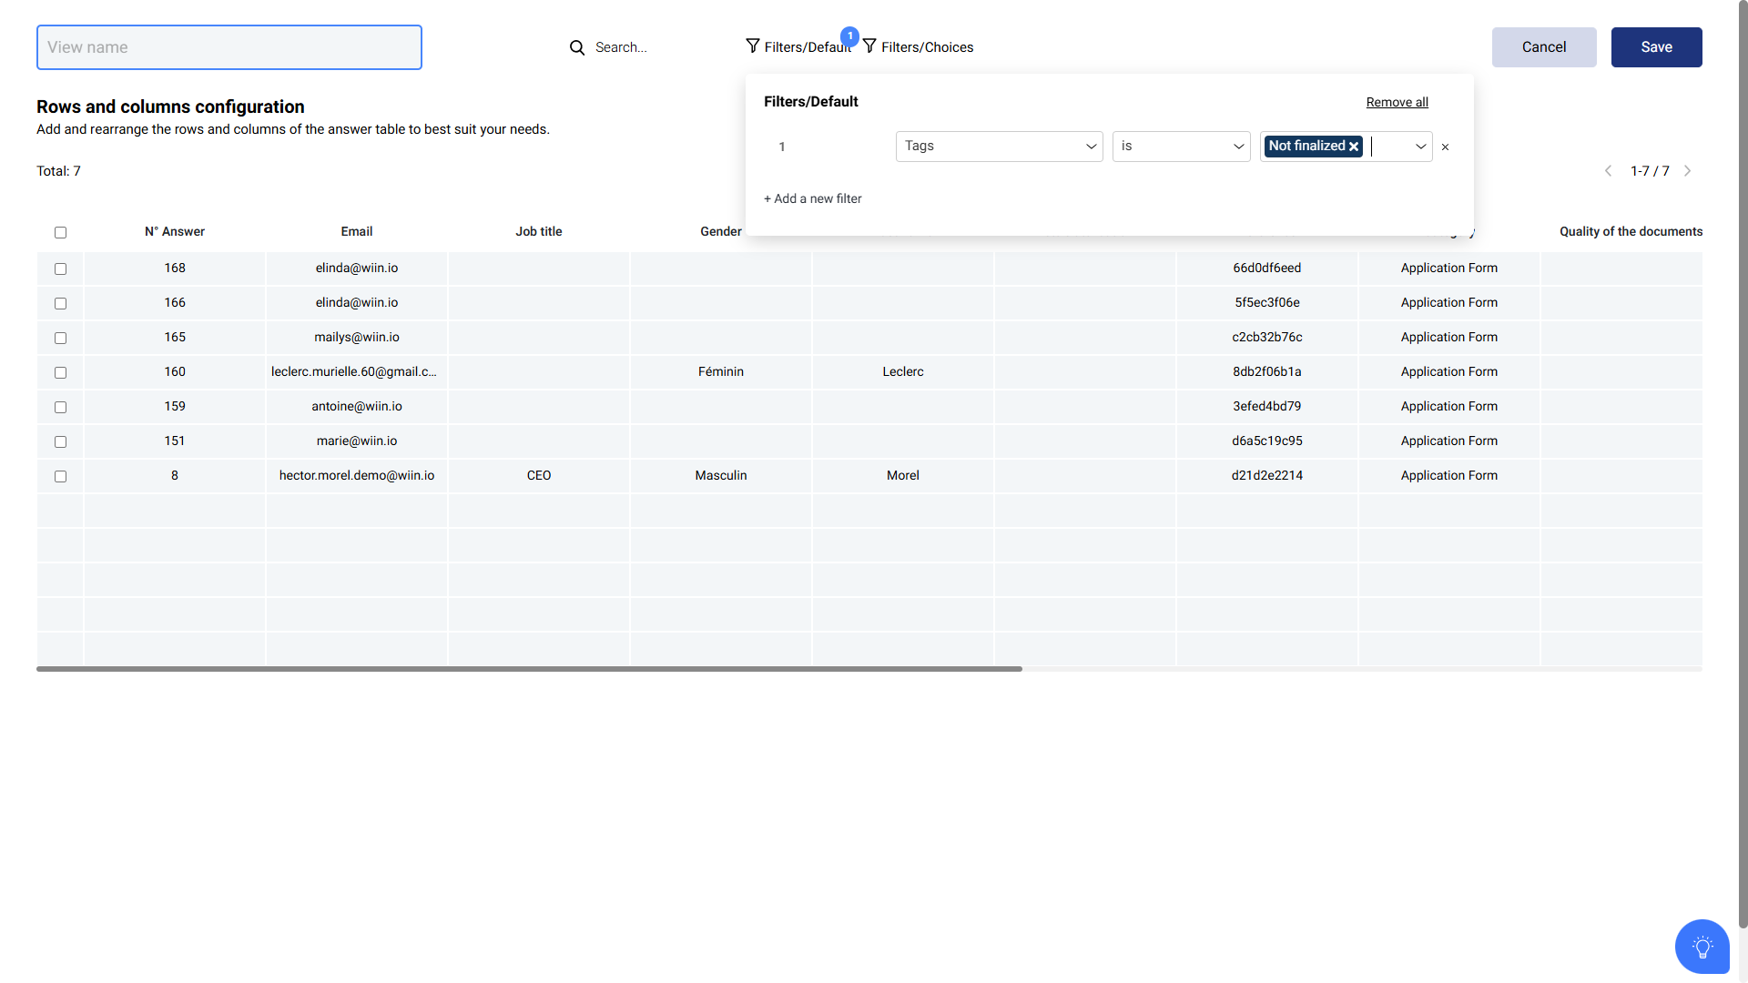Click the View name input field

click(229, 47)
